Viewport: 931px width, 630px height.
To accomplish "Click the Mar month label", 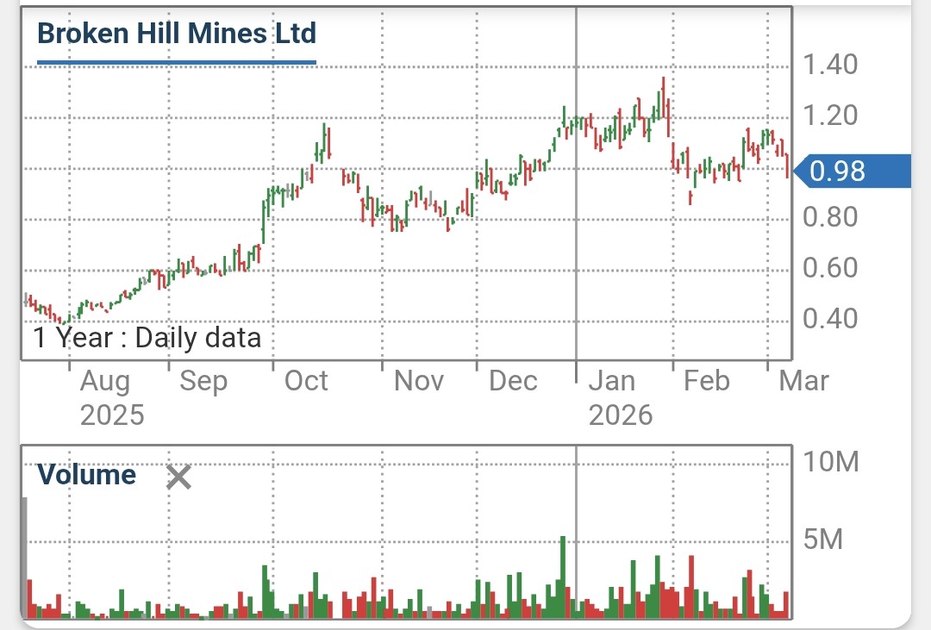I will pyautogui.click(x=803, y=381).
